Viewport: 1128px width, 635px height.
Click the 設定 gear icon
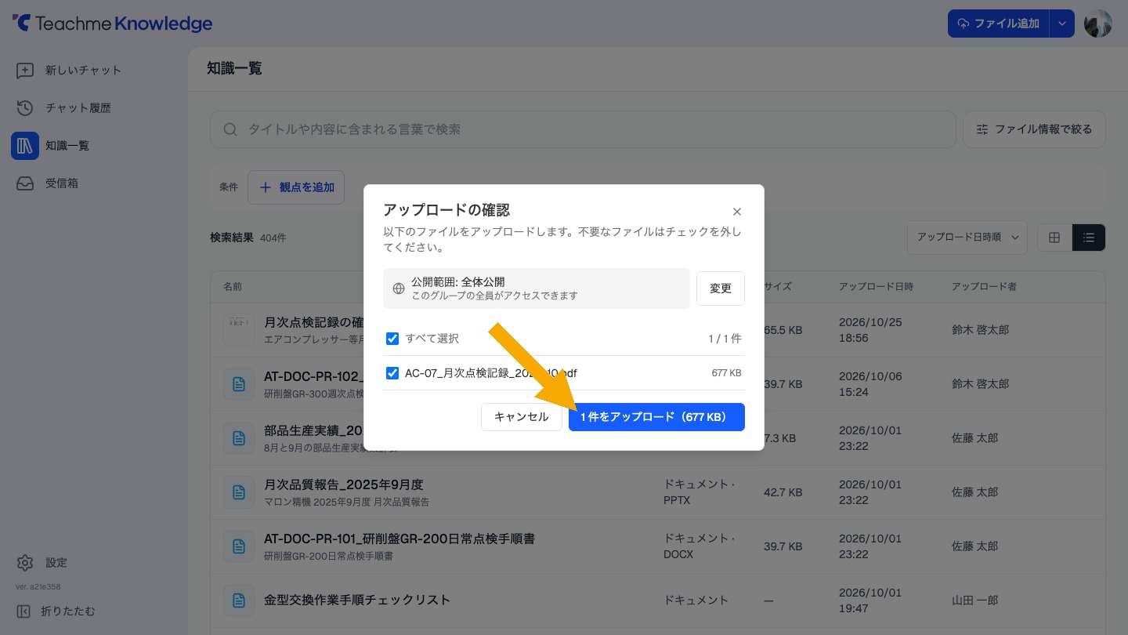(25, 563)
